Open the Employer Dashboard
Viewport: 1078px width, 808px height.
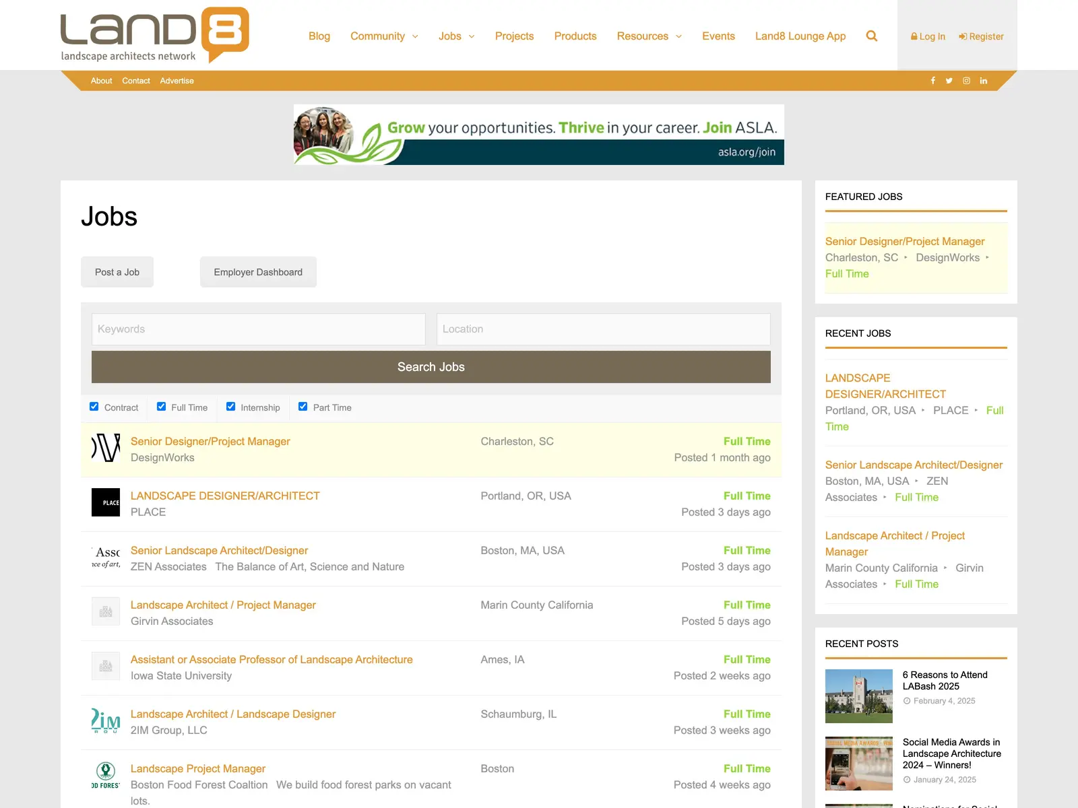click(x=258, y=272)
